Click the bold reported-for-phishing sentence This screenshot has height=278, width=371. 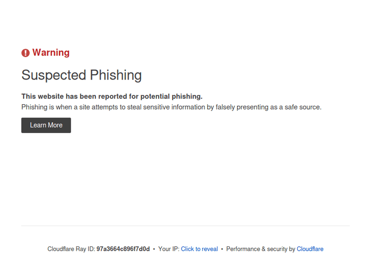[112, 96]
